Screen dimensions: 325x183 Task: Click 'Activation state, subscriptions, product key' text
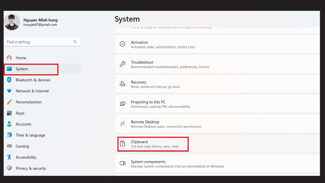pyautogui.click(x=163, y=47)
